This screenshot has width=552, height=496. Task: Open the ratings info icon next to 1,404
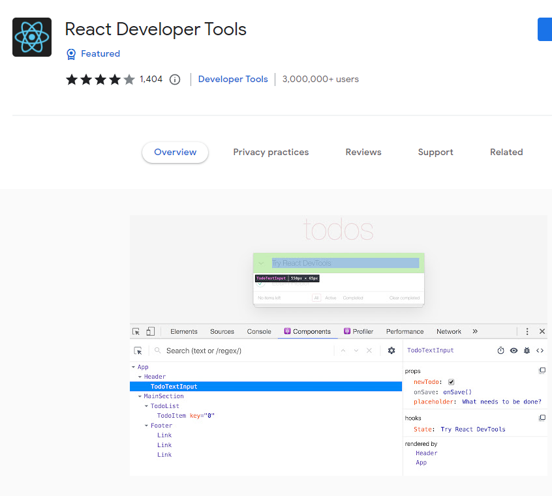click(x=175, y=80)
